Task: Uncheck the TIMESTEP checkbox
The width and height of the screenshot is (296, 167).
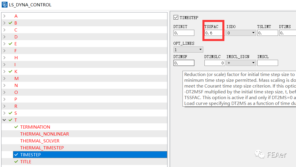Action: [176, 17]
